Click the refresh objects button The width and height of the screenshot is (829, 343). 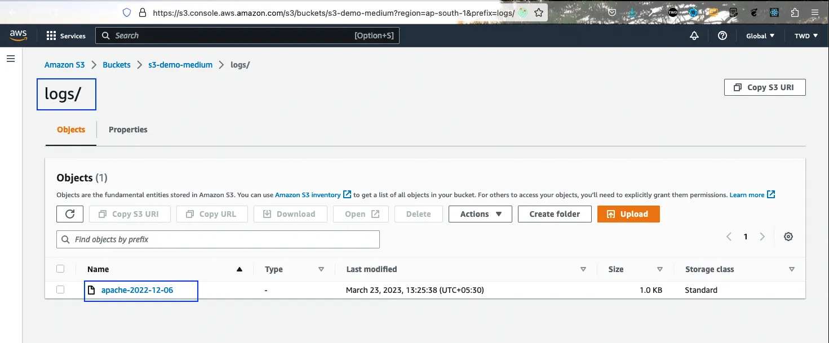click(x=70, y=214)
